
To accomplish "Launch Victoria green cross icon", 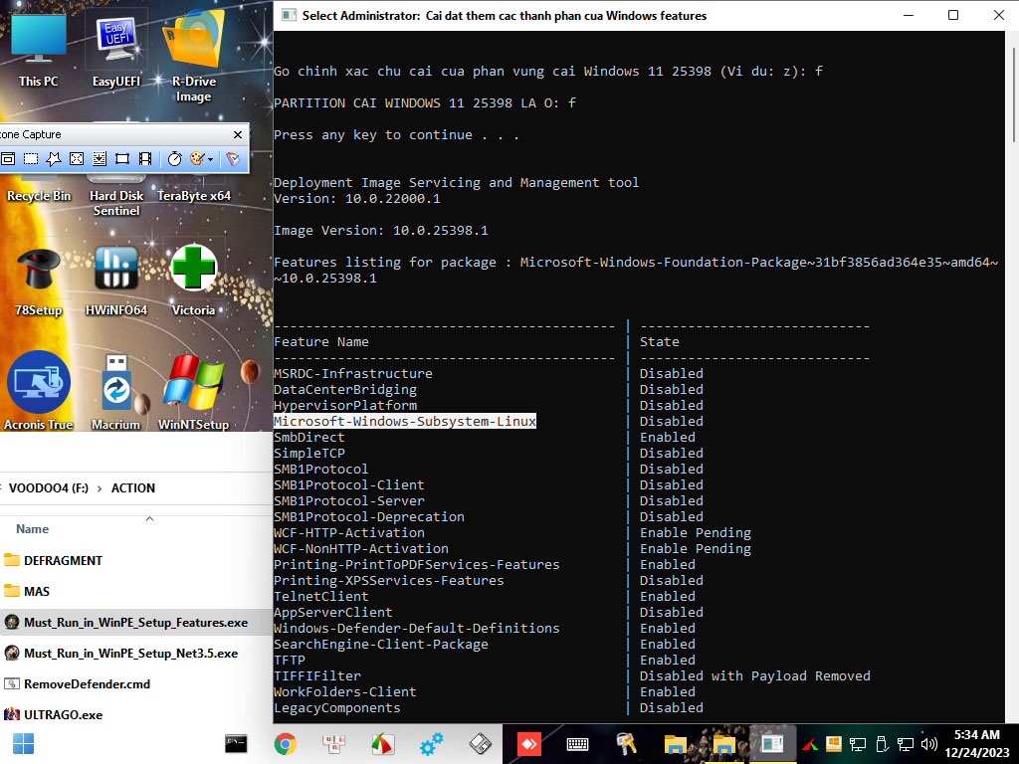I will pyautogui.click(x=194, y=283).
